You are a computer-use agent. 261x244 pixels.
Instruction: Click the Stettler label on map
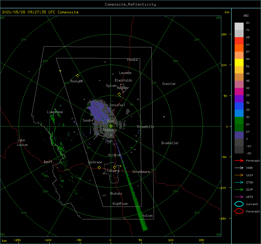point(169,84)
